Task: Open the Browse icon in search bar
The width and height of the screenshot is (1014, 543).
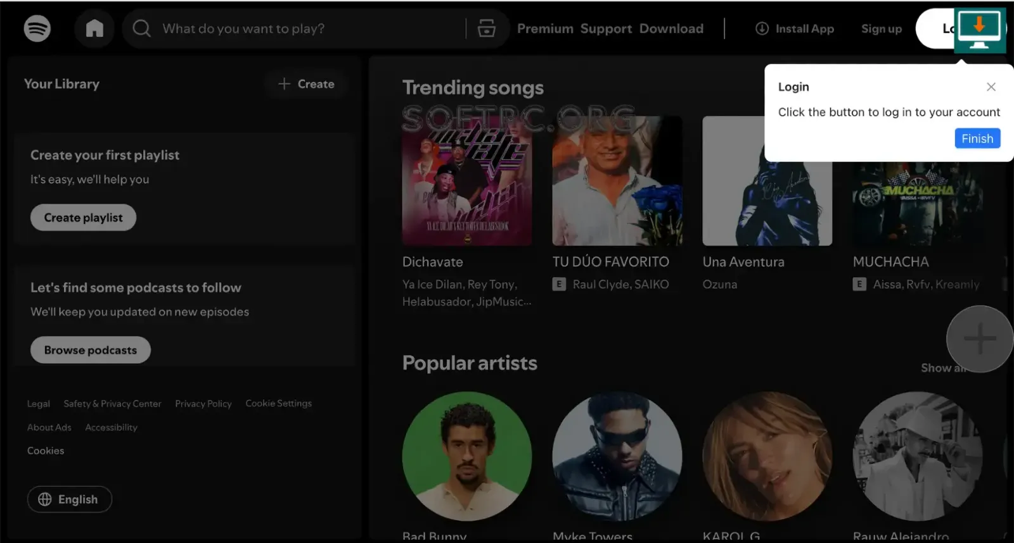Action: (486, 28)
